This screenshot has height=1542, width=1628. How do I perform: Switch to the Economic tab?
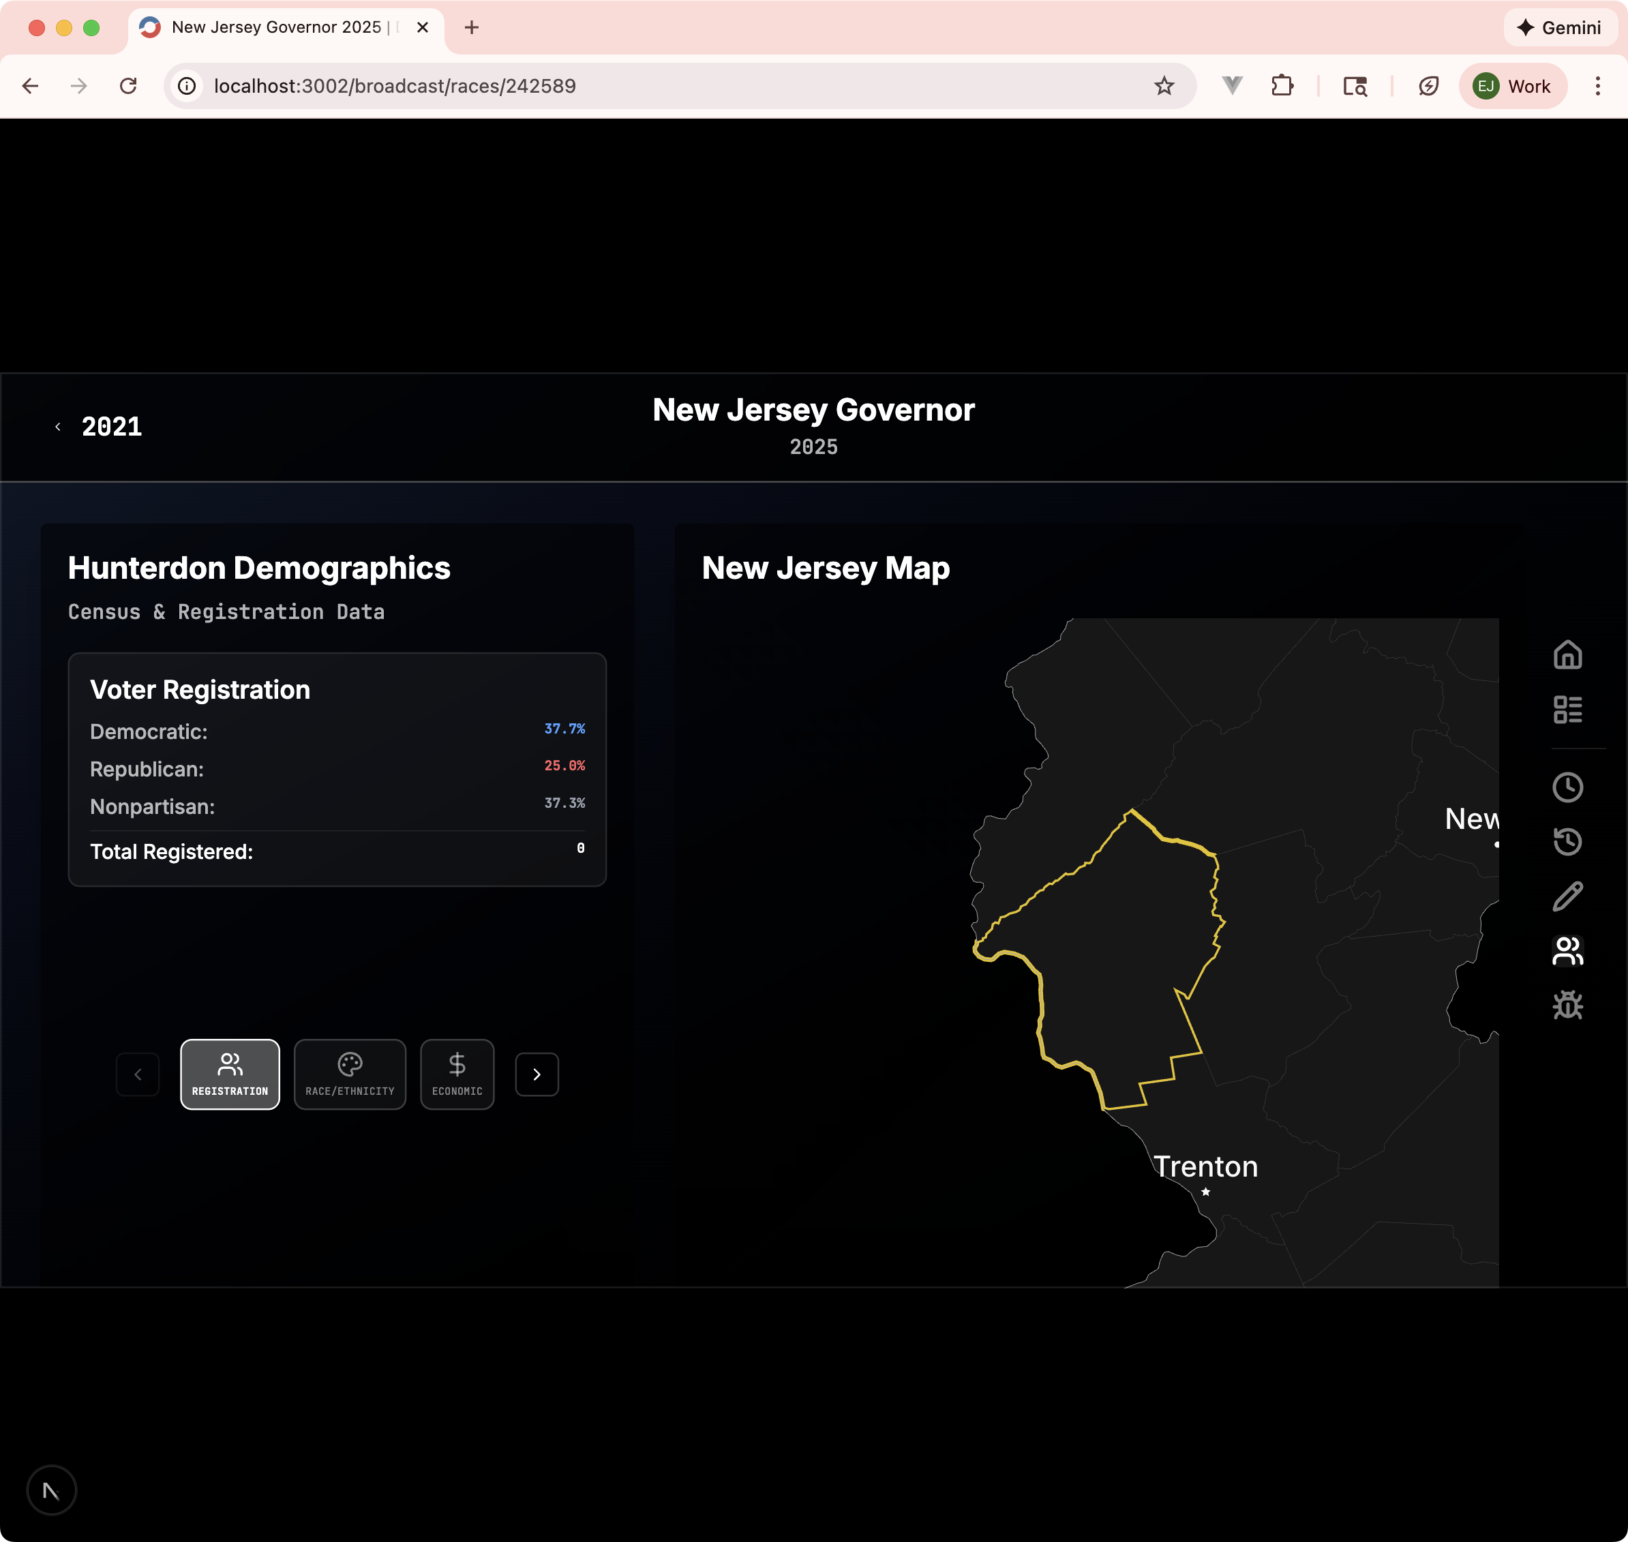(457, 1074)
